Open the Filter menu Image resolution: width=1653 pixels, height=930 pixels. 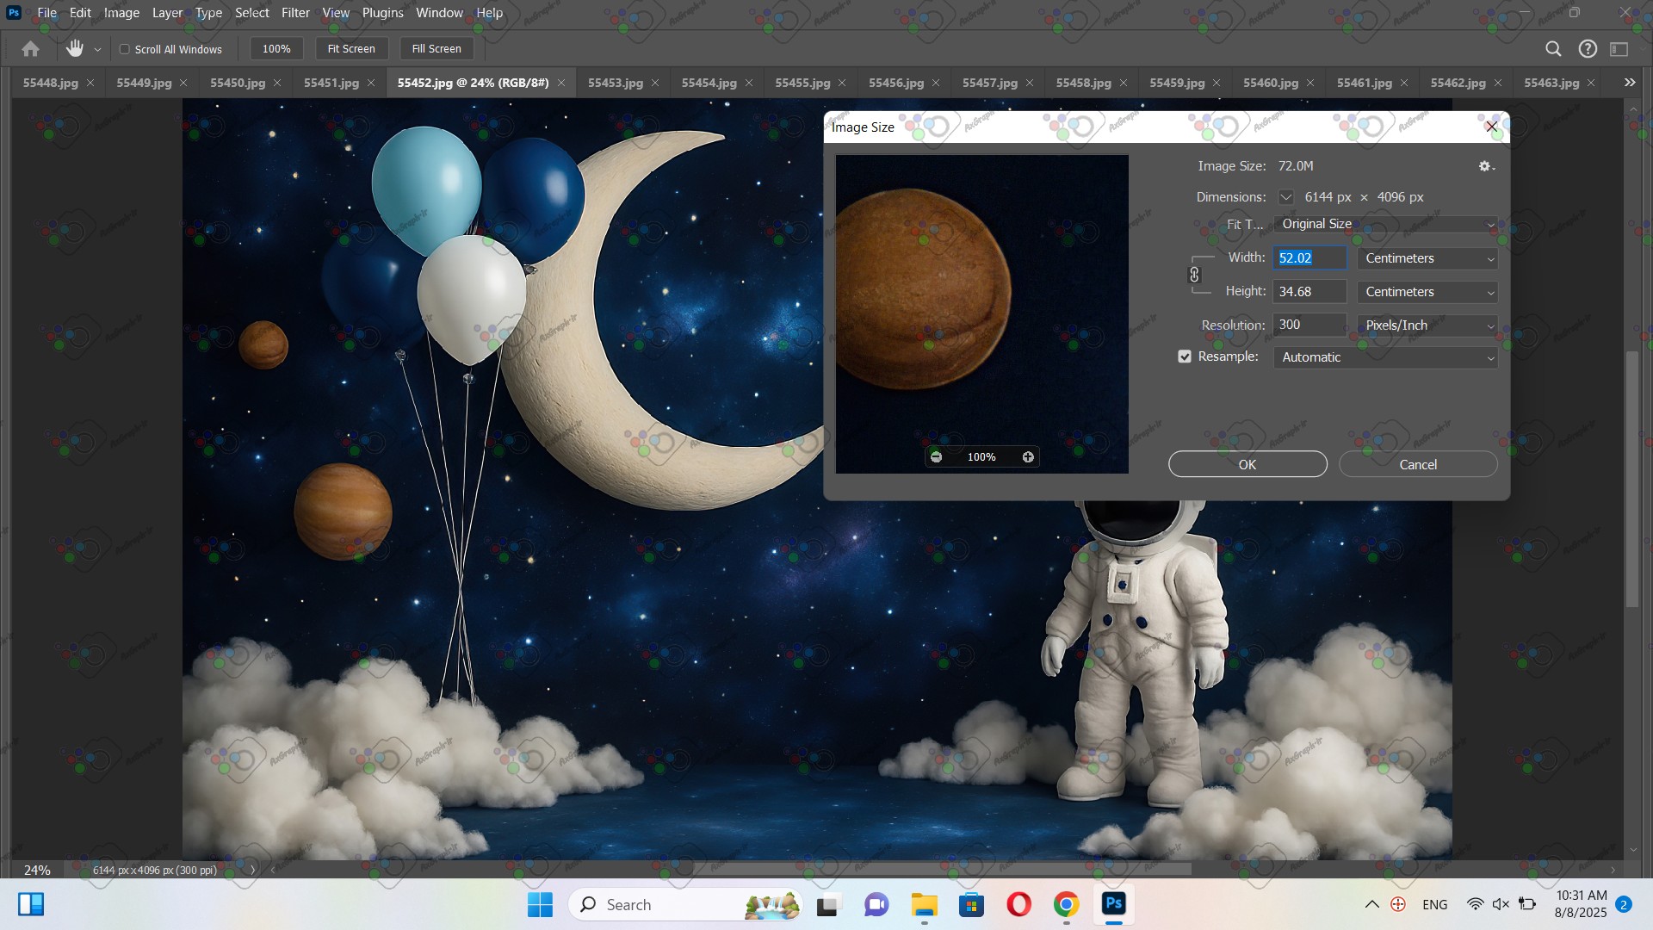(x=295, y=13)
